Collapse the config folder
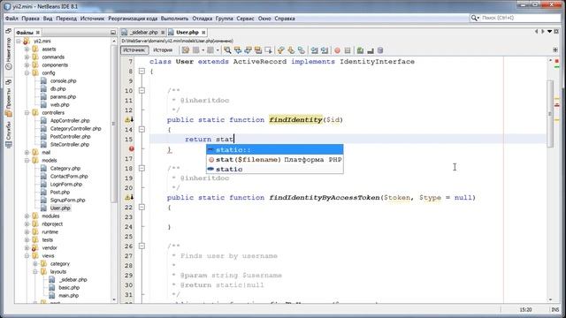 27,72
